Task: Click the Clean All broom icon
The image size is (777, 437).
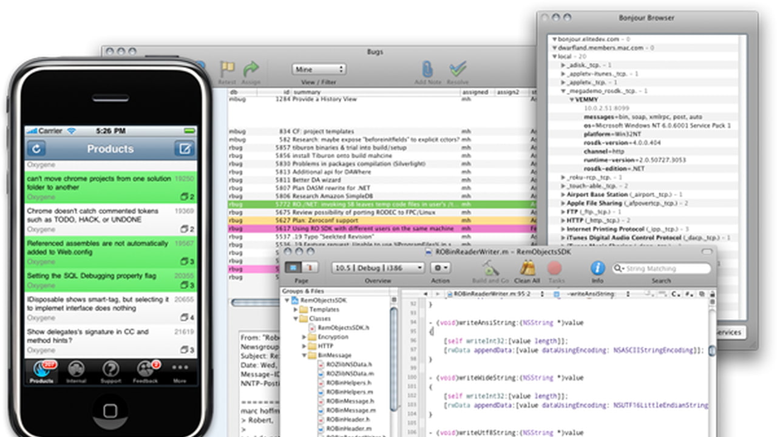Action: [527, 268]
